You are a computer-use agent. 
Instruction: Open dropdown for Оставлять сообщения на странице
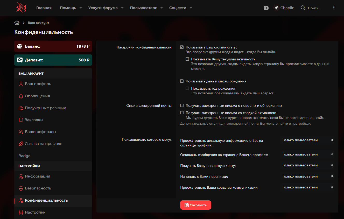pyautogui.click(x=307, y=154)
